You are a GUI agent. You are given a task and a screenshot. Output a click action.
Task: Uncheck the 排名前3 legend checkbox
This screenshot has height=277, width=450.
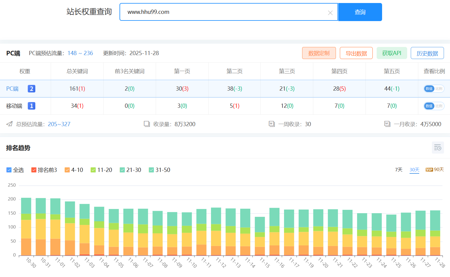34,170
